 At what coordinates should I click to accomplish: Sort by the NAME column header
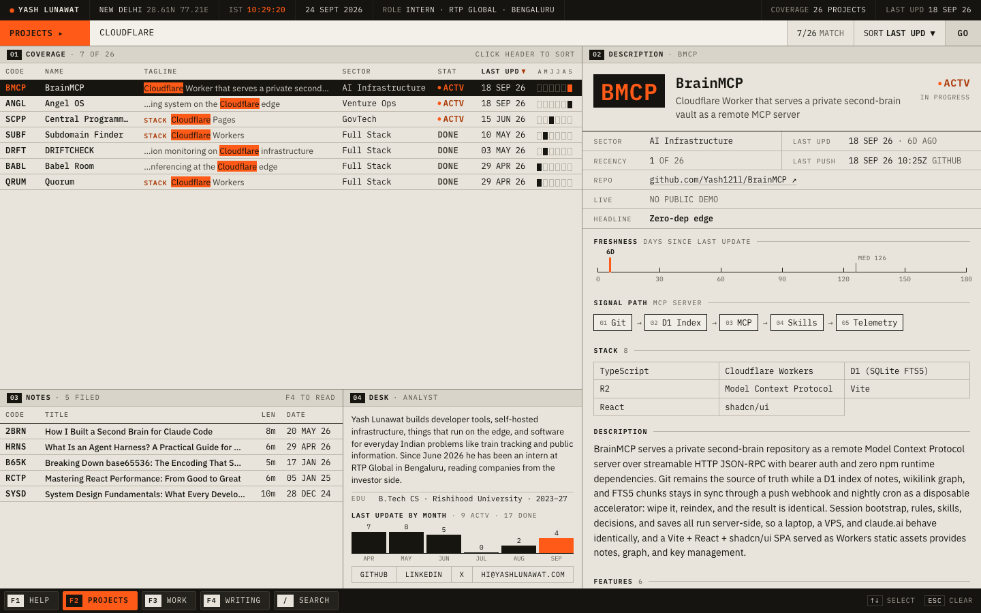tap(54, 72)
